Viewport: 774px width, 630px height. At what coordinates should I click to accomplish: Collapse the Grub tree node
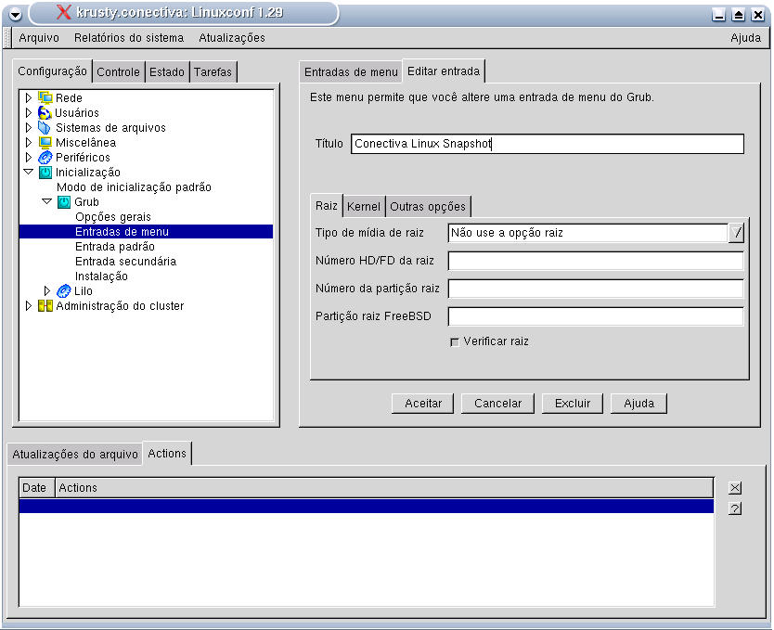[47, 201]
